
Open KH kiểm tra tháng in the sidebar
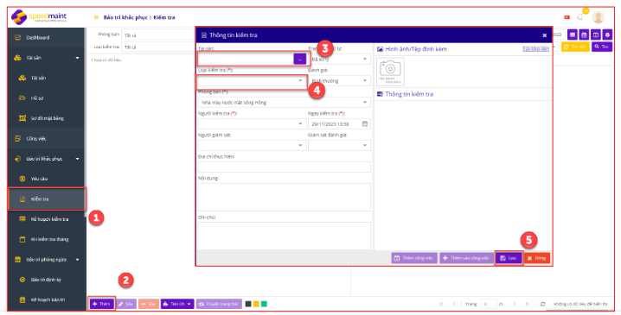(x=46, y=239)
